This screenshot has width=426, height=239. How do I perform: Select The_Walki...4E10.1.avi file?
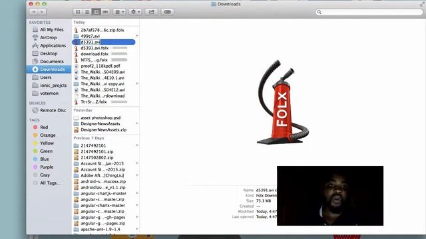point(103,78)
